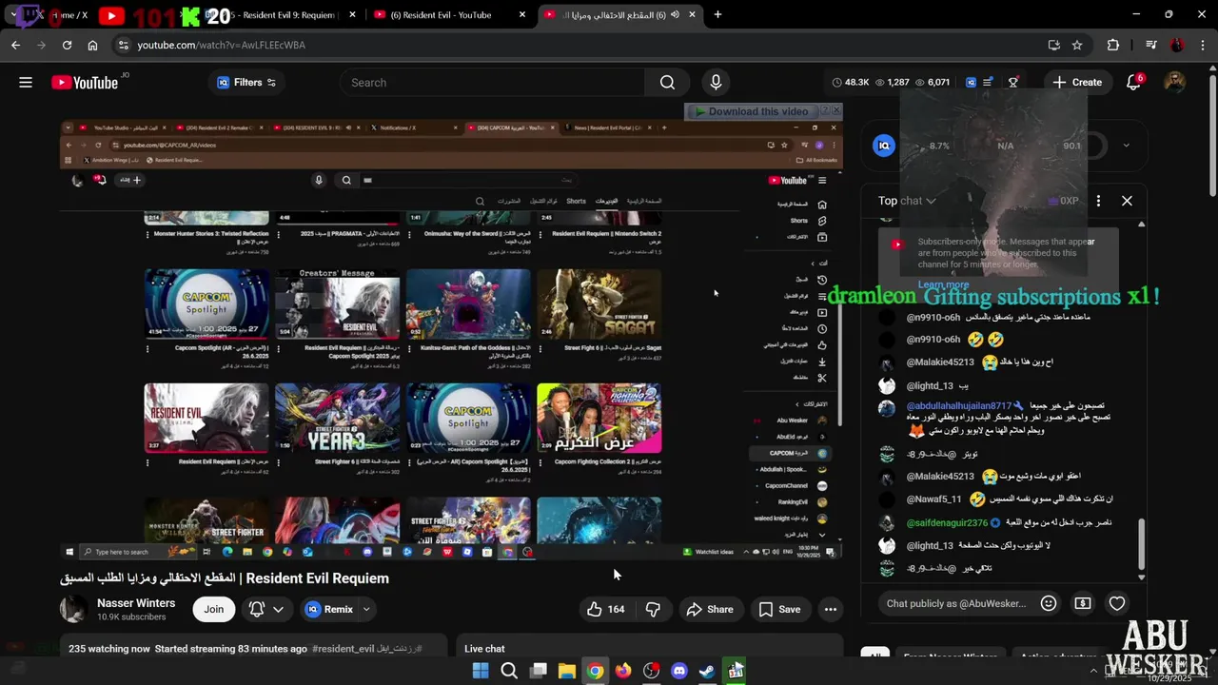Open File Explorer from taskbar
Screen dimensions: 1218x685
(x=566, y=672)
